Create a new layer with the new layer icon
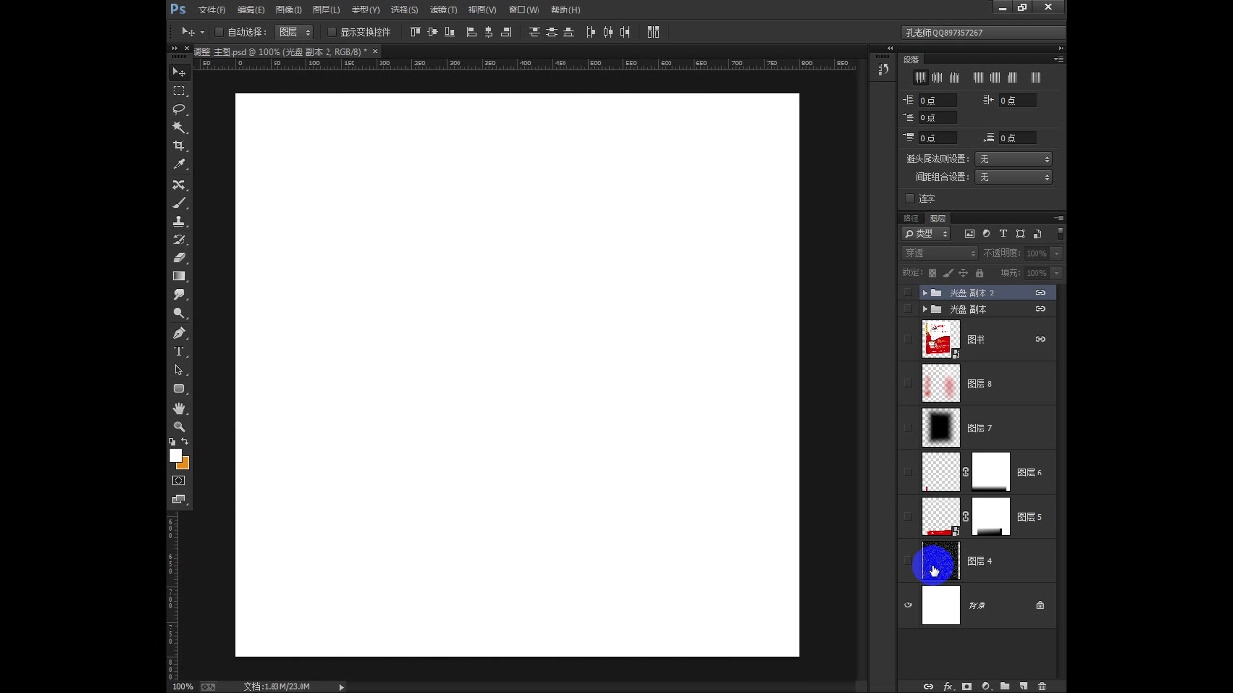Image resolution: width=1233 pixels, height=693 pixels. (x=1024, y=686)
